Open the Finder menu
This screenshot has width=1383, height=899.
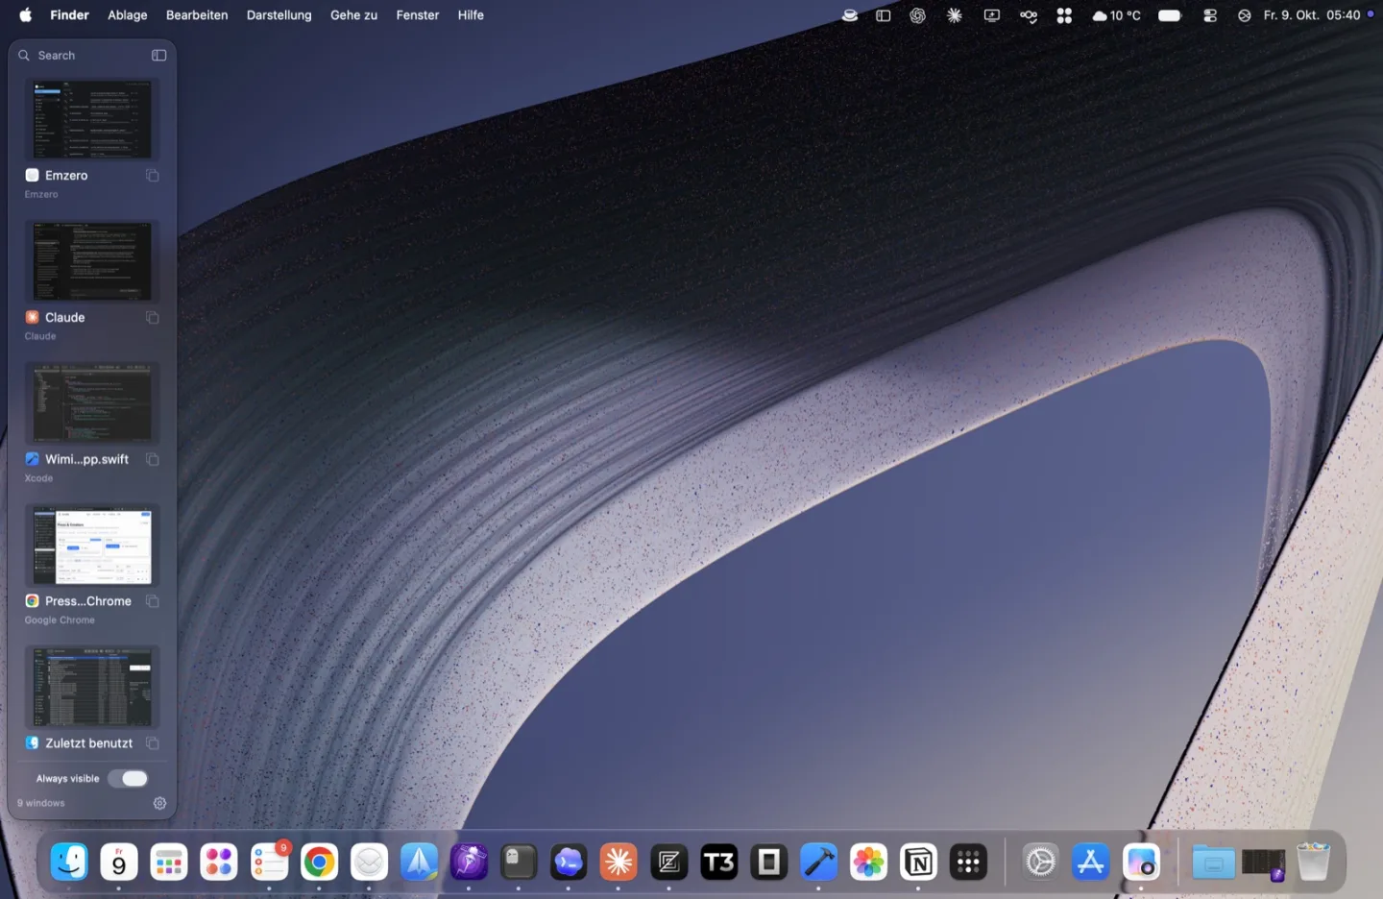click(x=69, y=15)
